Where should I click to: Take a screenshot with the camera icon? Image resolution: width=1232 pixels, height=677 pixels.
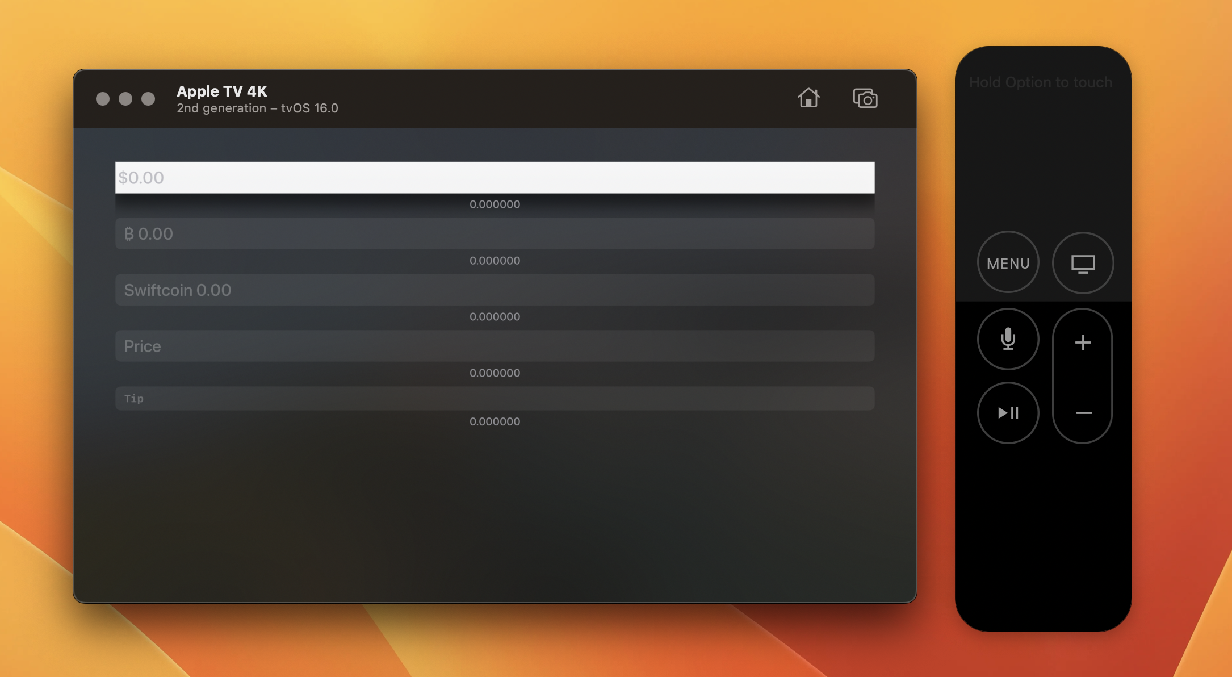[865, 99]
